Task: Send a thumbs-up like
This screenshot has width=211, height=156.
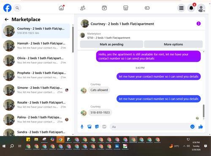Action: point(200,127)
